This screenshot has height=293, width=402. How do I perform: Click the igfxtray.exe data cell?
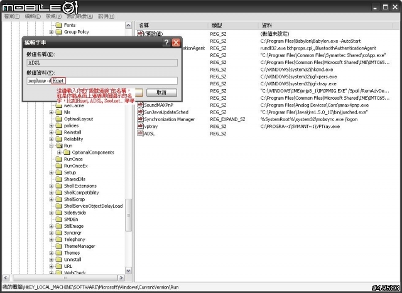[x=298, y=83]
